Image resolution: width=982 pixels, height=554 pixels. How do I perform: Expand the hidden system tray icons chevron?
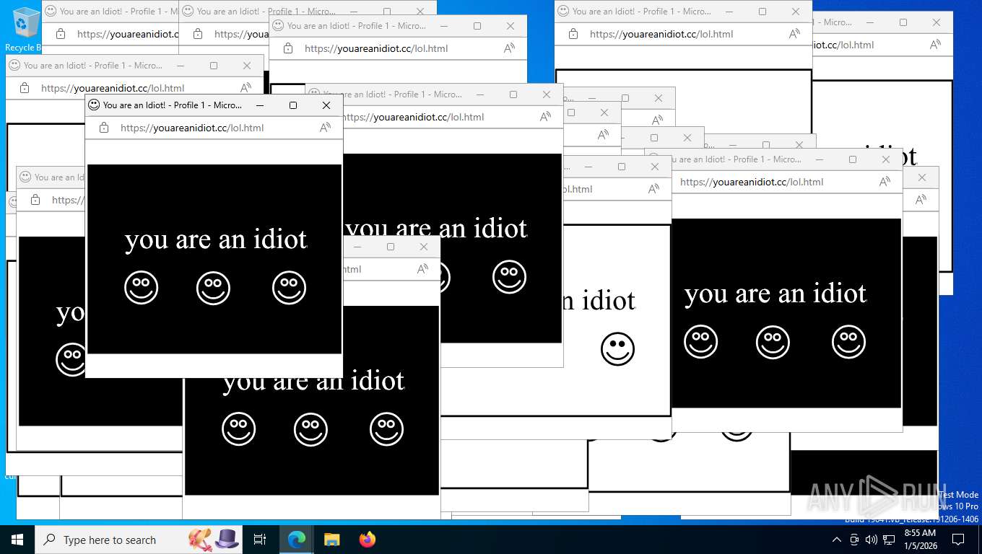point(837,540)
